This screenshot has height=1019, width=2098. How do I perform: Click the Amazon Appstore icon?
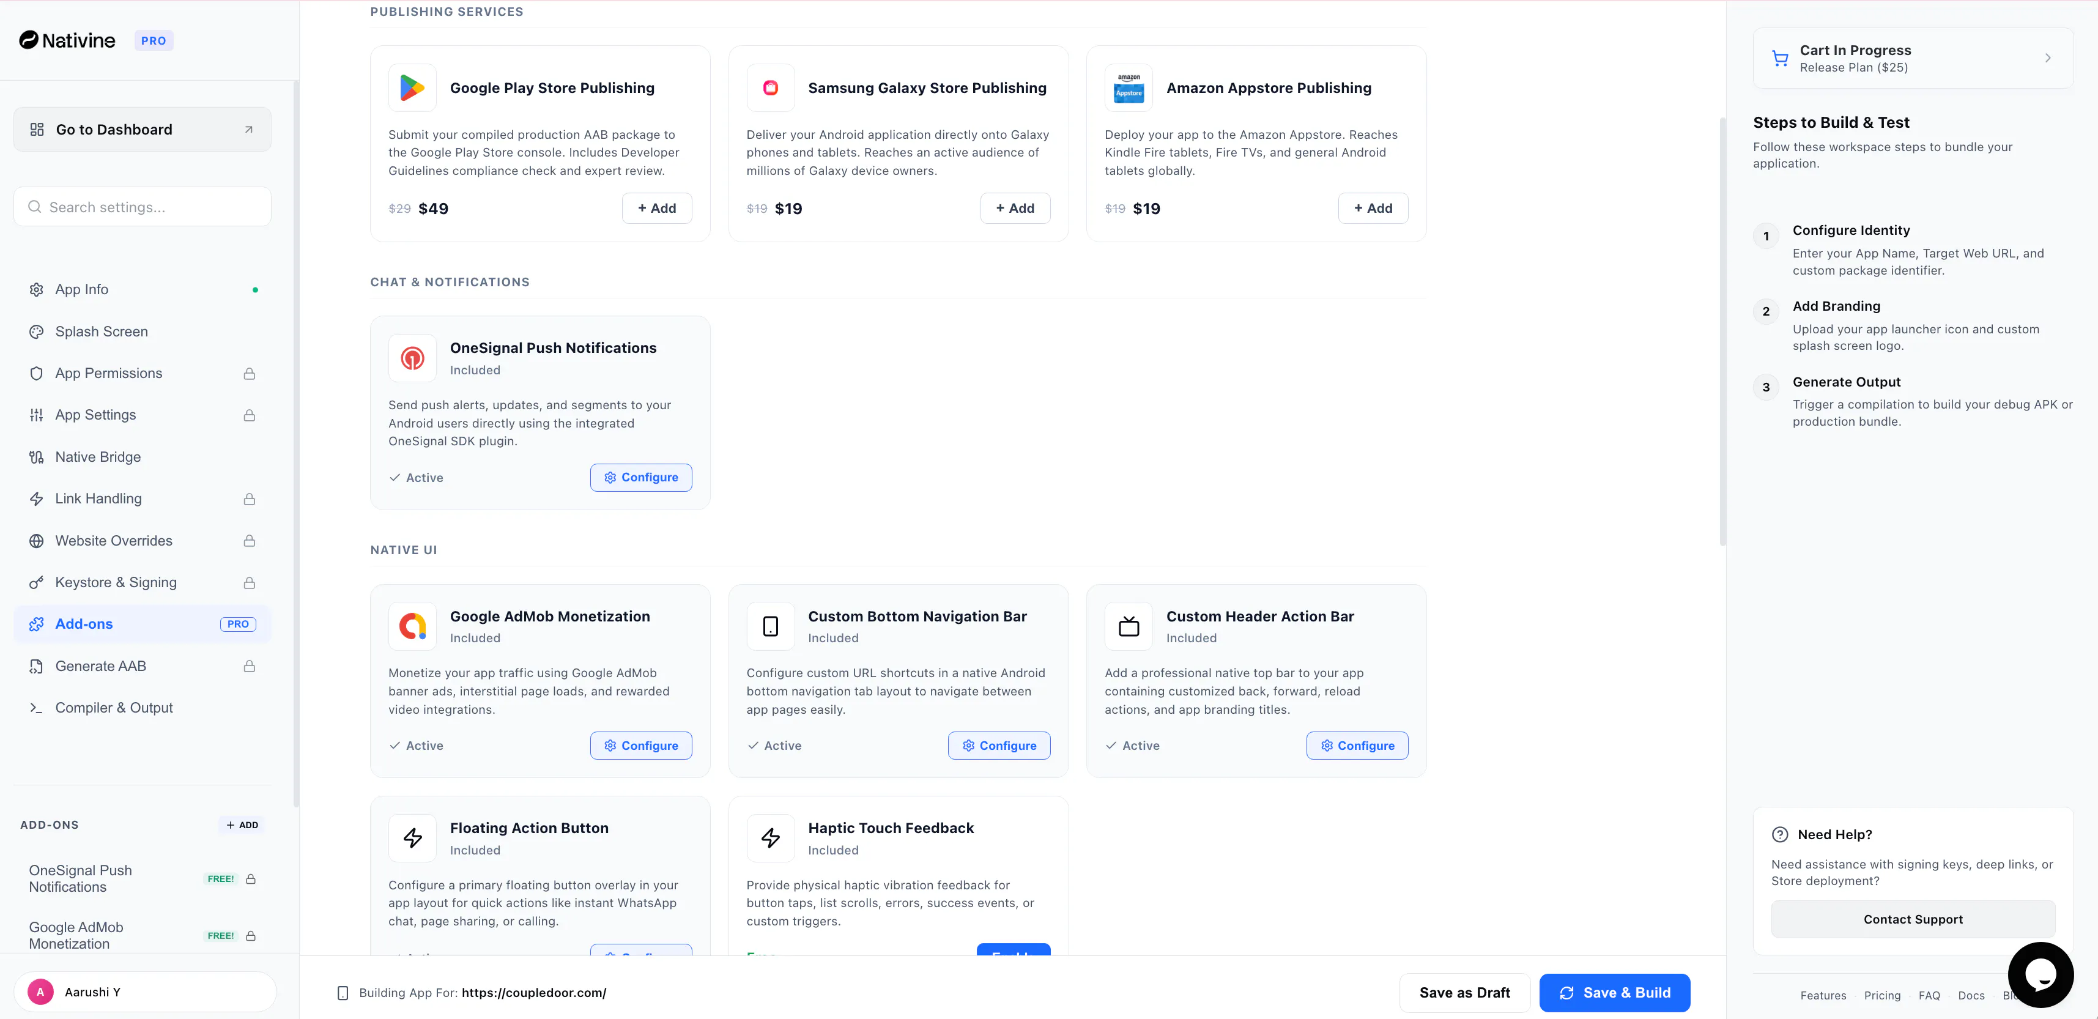pyautogui.click(x=1129, y=88)
